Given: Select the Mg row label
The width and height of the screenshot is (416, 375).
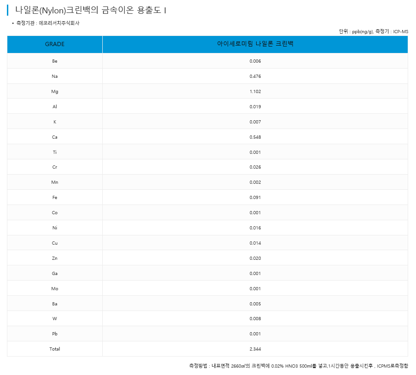Looking at the screenshot, I should 55,92.
